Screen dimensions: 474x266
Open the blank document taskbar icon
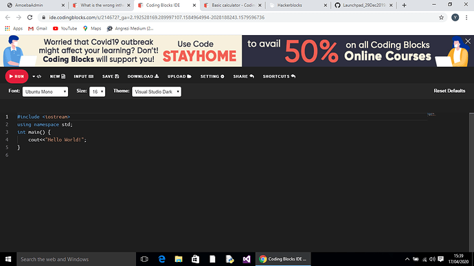pyautogui.click(x=212, y=259)
